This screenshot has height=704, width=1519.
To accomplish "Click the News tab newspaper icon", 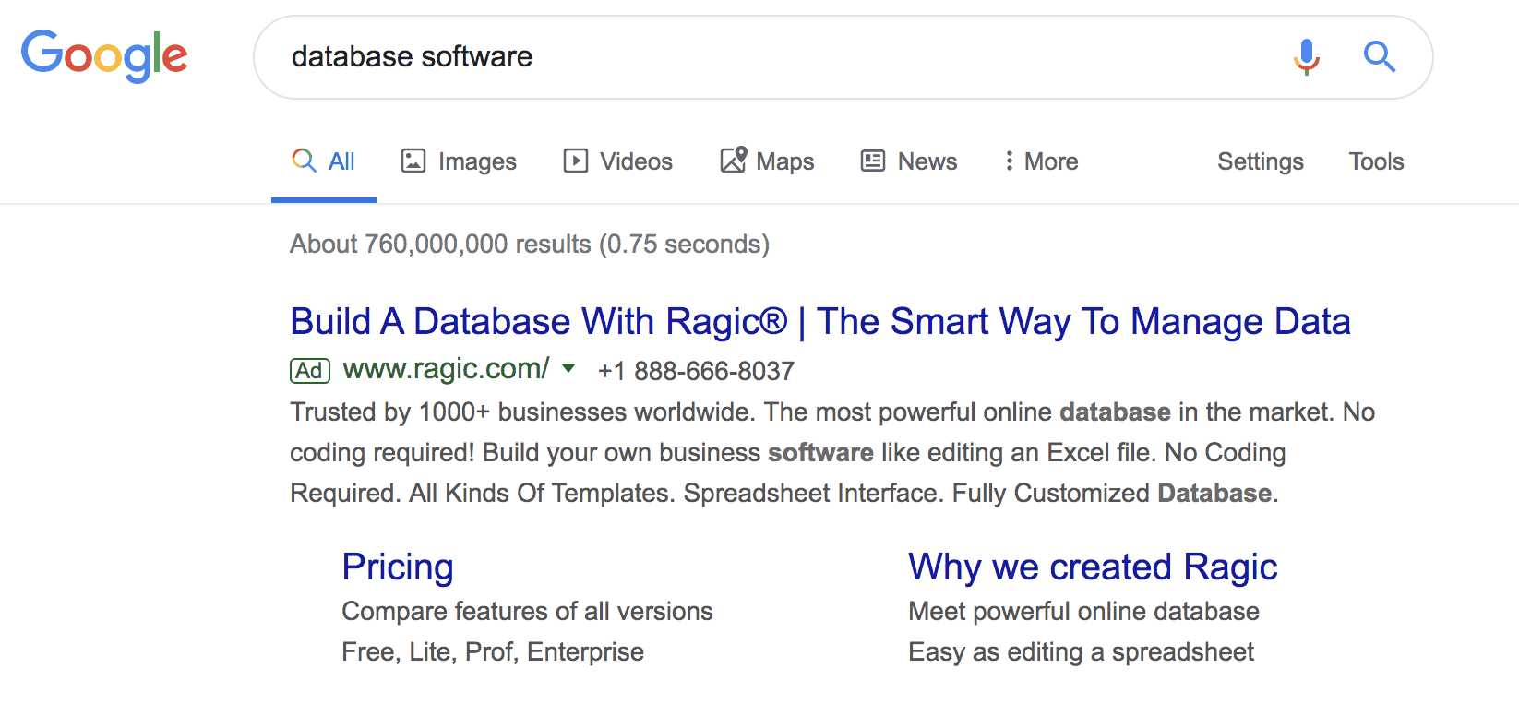I will coord(873,161).
